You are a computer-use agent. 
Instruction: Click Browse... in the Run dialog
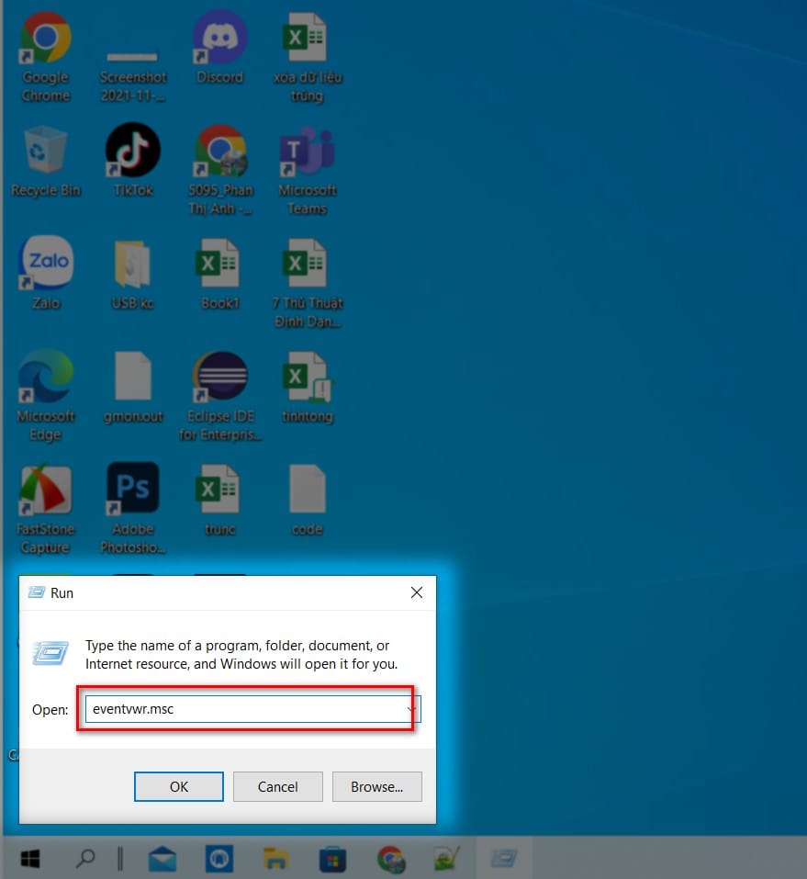(377, 786)
